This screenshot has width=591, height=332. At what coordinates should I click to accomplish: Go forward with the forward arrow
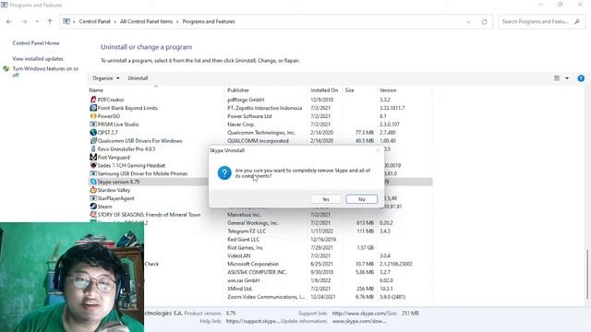click(25, 22)
